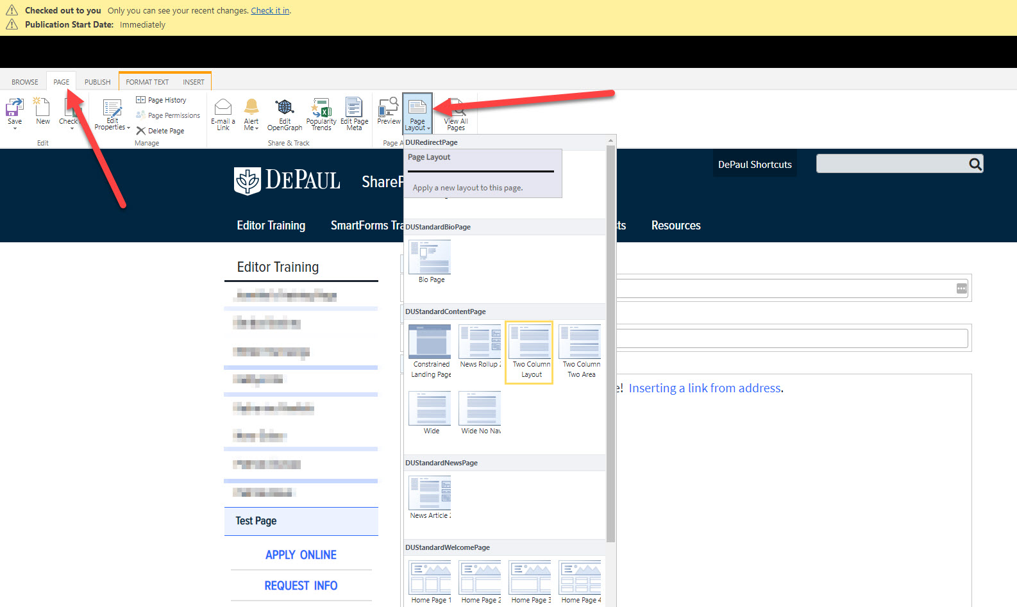Open the Edit OpenGraph tool

tap(285, 108)
